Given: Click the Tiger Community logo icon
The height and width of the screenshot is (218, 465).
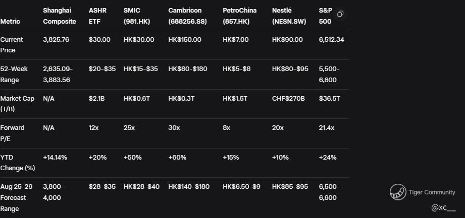Looking at the screenshot, I should [398, 192].
